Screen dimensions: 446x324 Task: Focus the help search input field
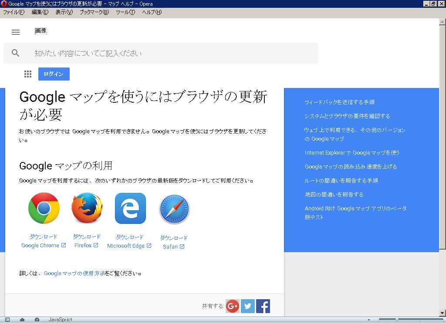161,53
